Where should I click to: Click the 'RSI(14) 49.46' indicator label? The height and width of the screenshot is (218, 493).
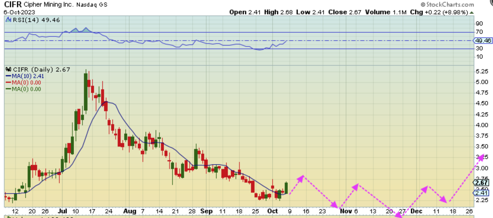pos(36,20)
